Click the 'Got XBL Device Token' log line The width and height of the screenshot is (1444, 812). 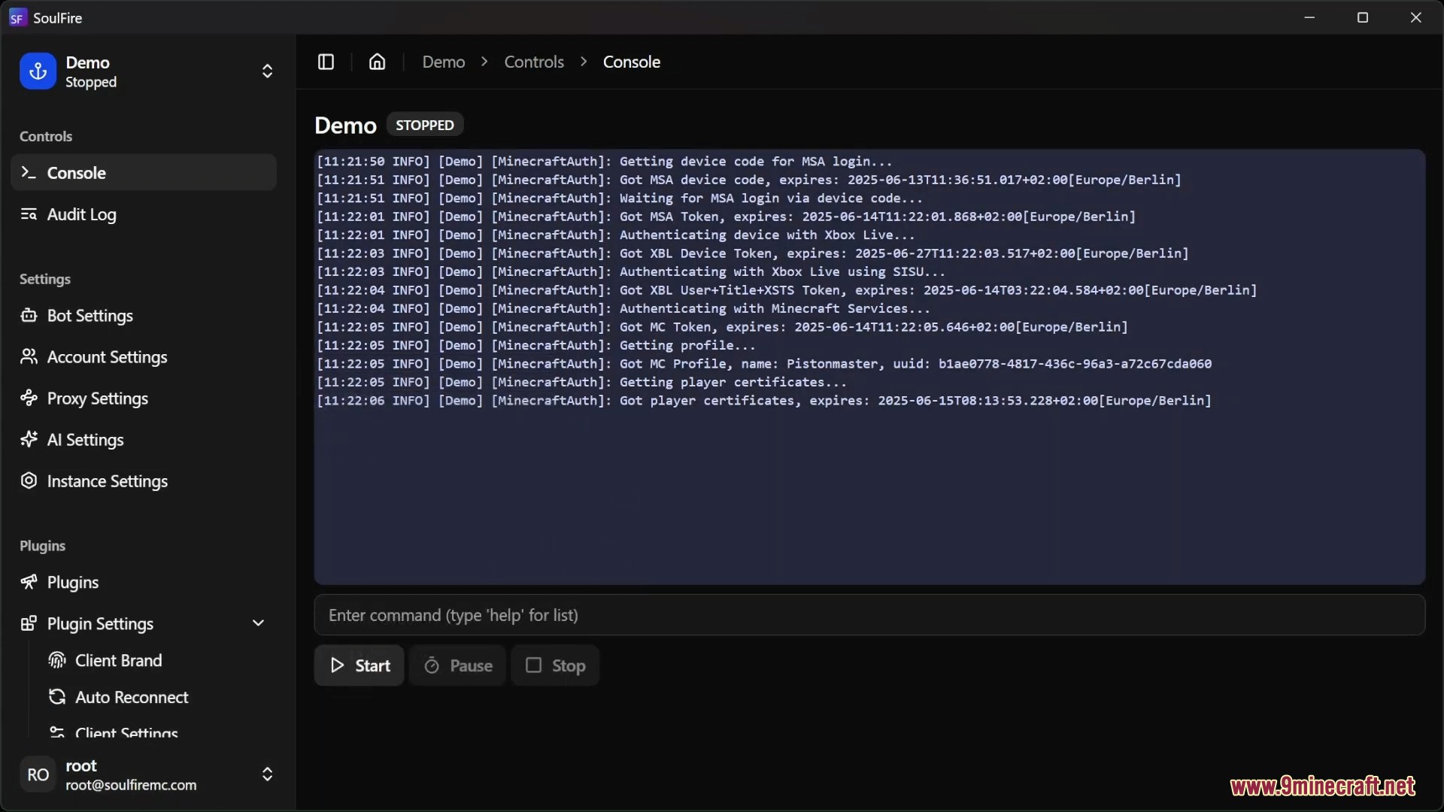[753, 253]
